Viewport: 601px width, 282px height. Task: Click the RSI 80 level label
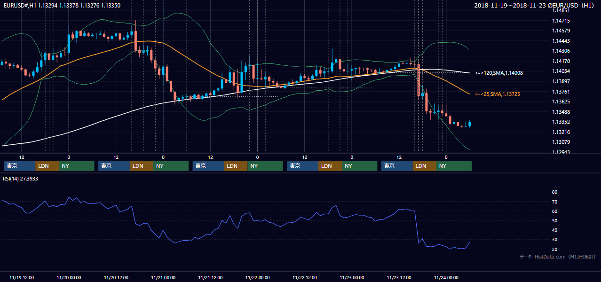pyautogui.click(x=554, y=192)
